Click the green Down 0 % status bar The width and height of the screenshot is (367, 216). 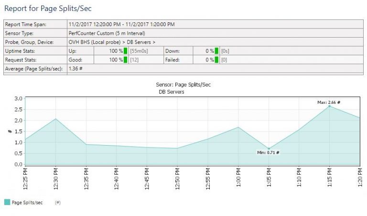coord(216,51)
